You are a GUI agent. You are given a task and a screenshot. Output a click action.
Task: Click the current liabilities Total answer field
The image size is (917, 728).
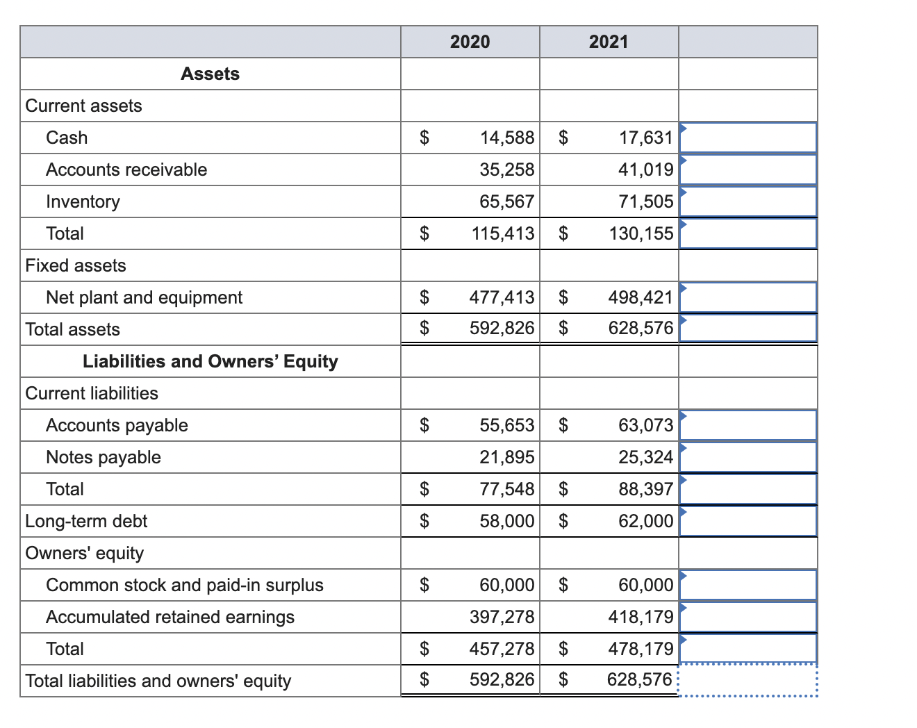click(748, 489)
